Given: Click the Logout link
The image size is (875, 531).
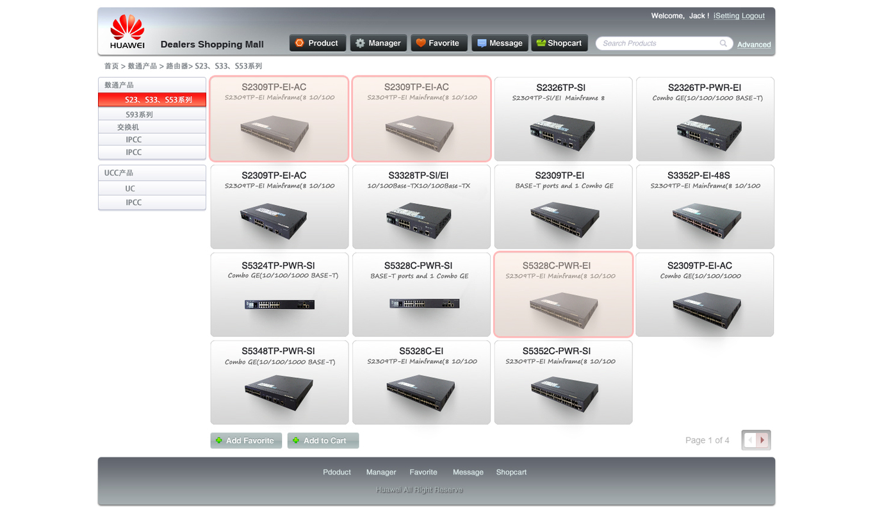Looking at the screenshot, I should (x=753, y=16).
